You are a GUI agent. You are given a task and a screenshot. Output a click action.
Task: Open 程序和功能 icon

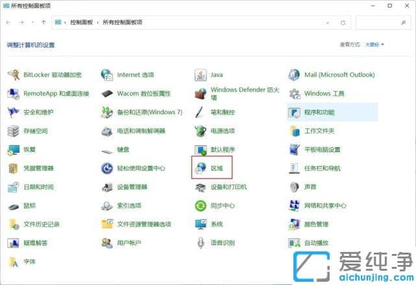(x=294, y=112)
